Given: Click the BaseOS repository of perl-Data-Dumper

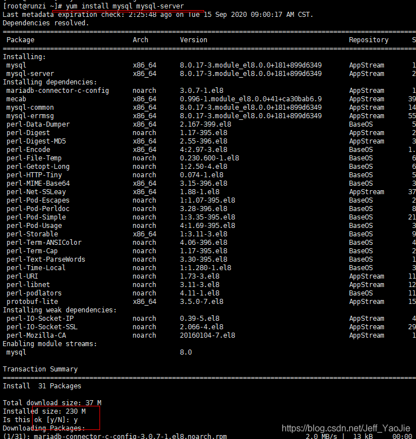Looking at the screenshot, I should 361,124.
